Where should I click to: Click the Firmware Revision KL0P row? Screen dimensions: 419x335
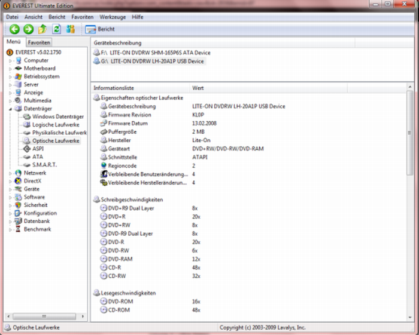point(152,115)
